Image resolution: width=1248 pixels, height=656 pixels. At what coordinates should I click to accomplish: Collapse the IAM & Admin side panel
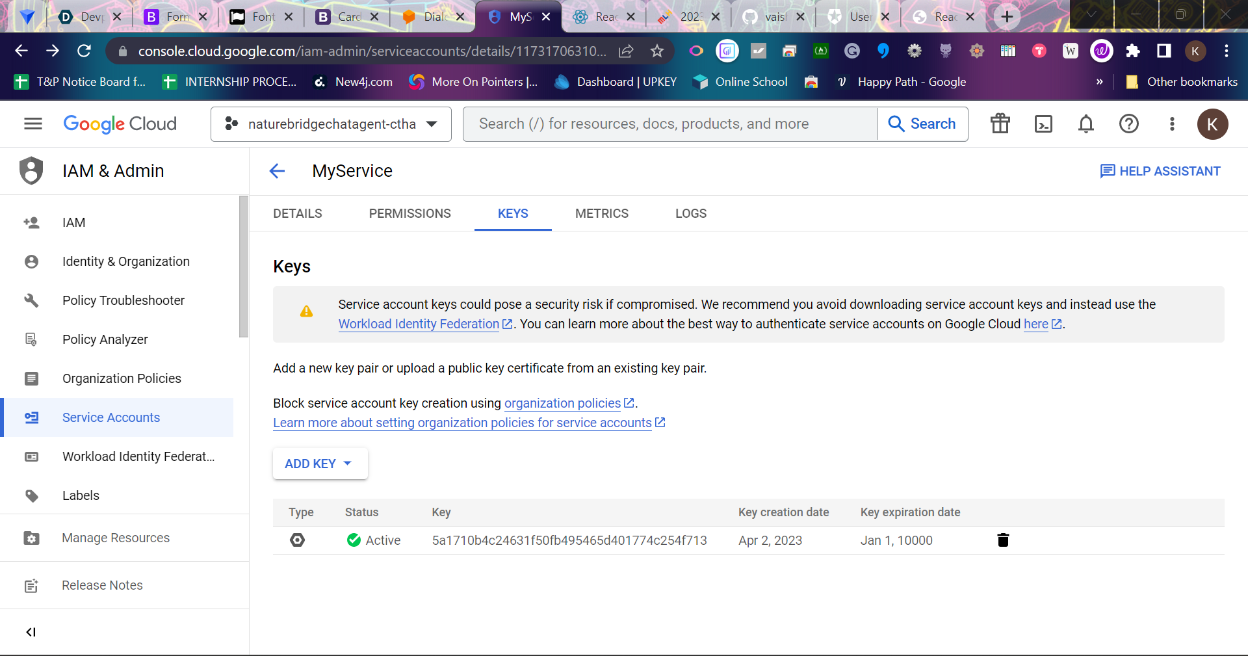click(31, 632)
